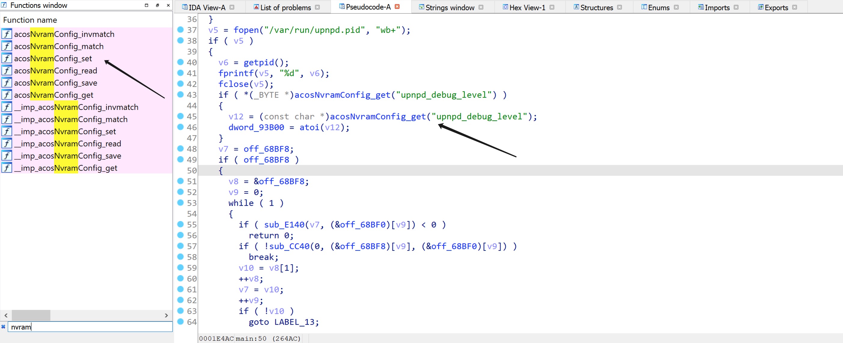Click function icon beside acosNvramConfig_get
The image size is (843, 343).
tap(7, 95)
